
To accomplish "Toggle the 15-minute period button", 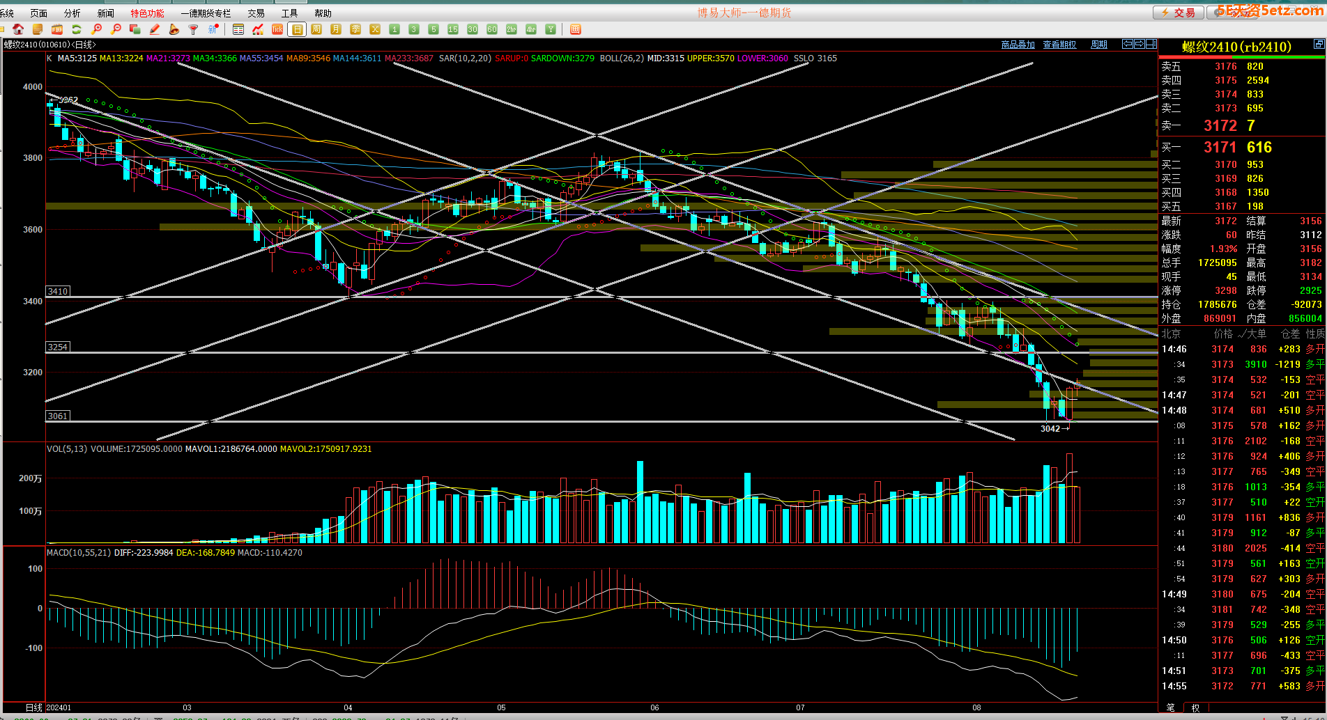I will (x=453, y=29).
